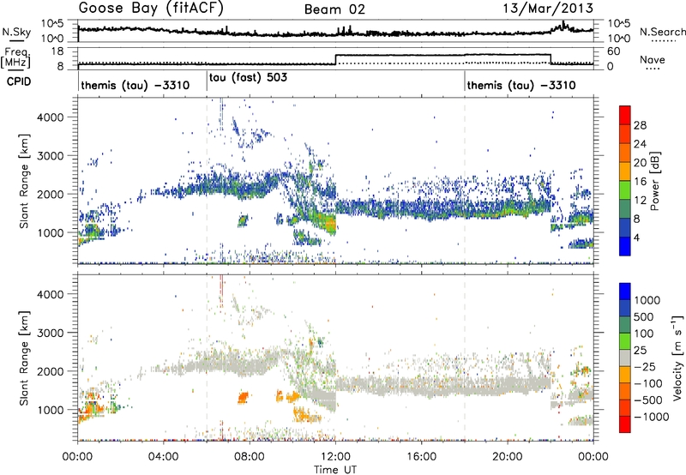
Task: Click the '16:00' time axis tick label
Action: (421, 457)
